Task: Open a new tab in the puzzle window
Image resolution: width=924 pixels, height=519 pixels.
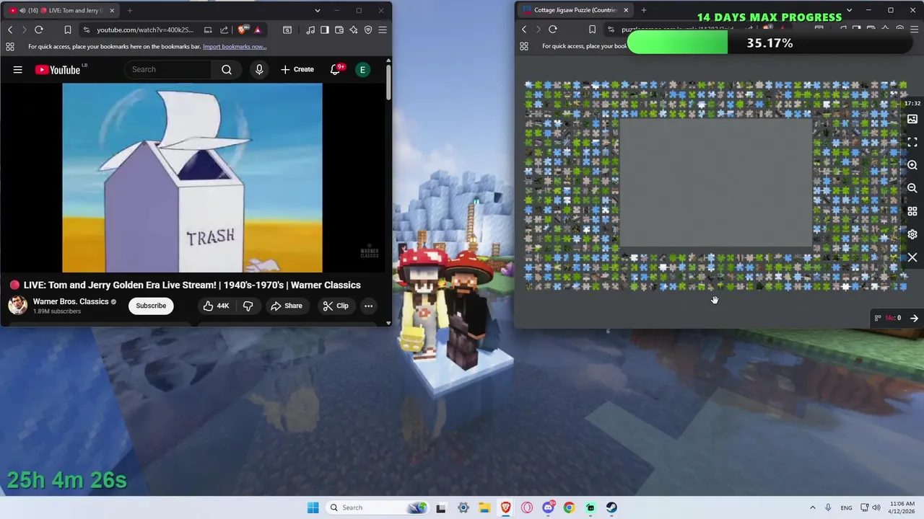Action: [644, 10]
